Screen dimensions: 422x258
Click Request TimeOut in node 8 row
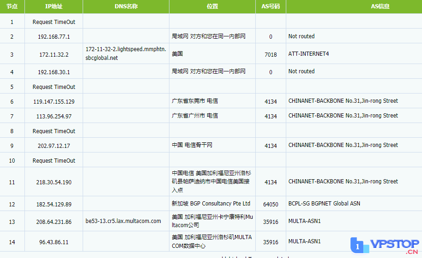click(54, 131)
